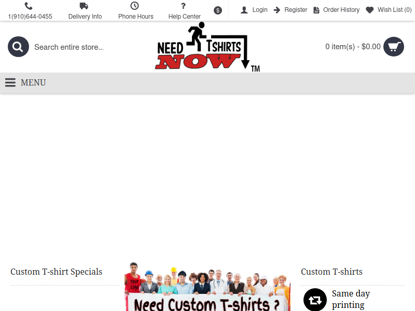Click the same day printing icon
The width and height of the screenshot is (415, 311).
pos(315,300)
